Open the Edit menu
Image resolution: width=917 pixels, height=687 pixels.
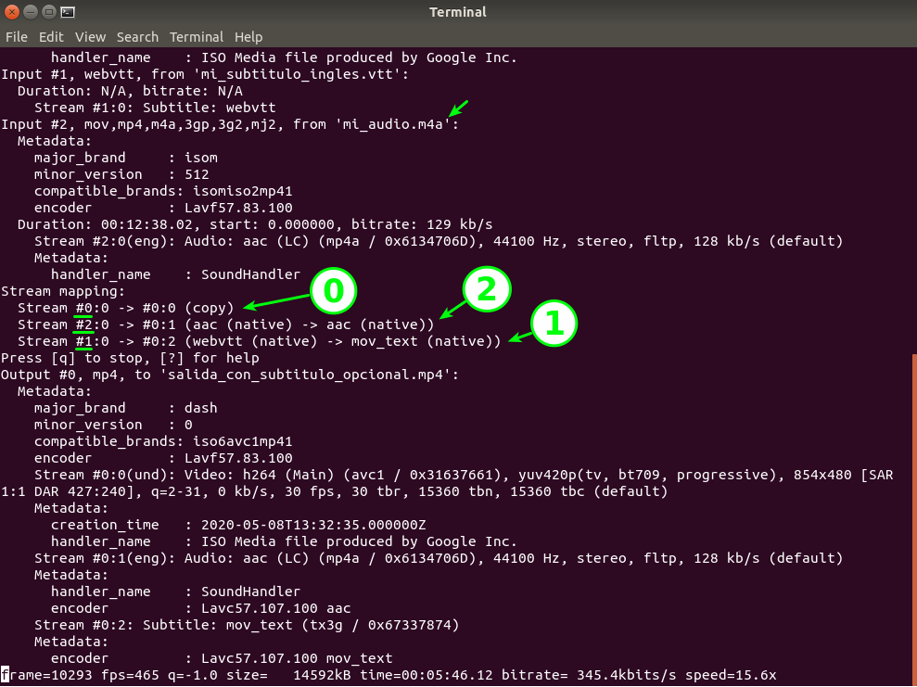click(x=51, y=37)
